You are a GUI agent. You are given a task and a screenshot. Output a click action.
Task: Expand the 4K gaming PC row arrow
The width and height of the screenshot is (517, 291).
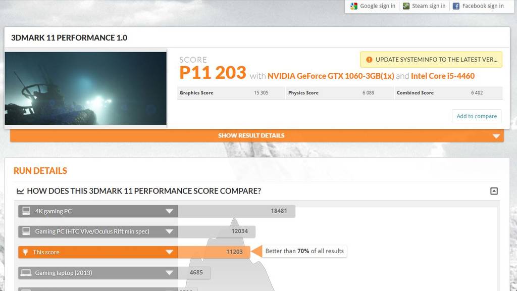pyautogui.click(x=169, y=211)
